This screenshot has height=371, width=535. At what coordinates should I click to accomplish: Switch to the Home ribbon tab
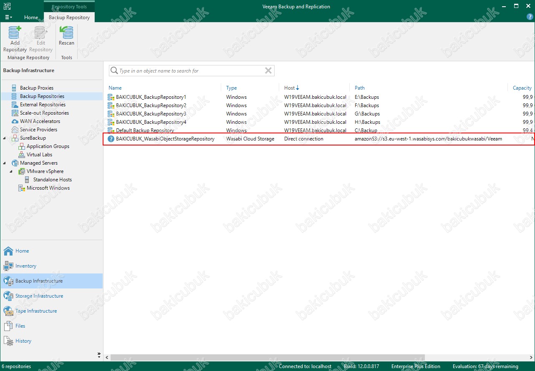pyautogui.click(x=31, y=18)
